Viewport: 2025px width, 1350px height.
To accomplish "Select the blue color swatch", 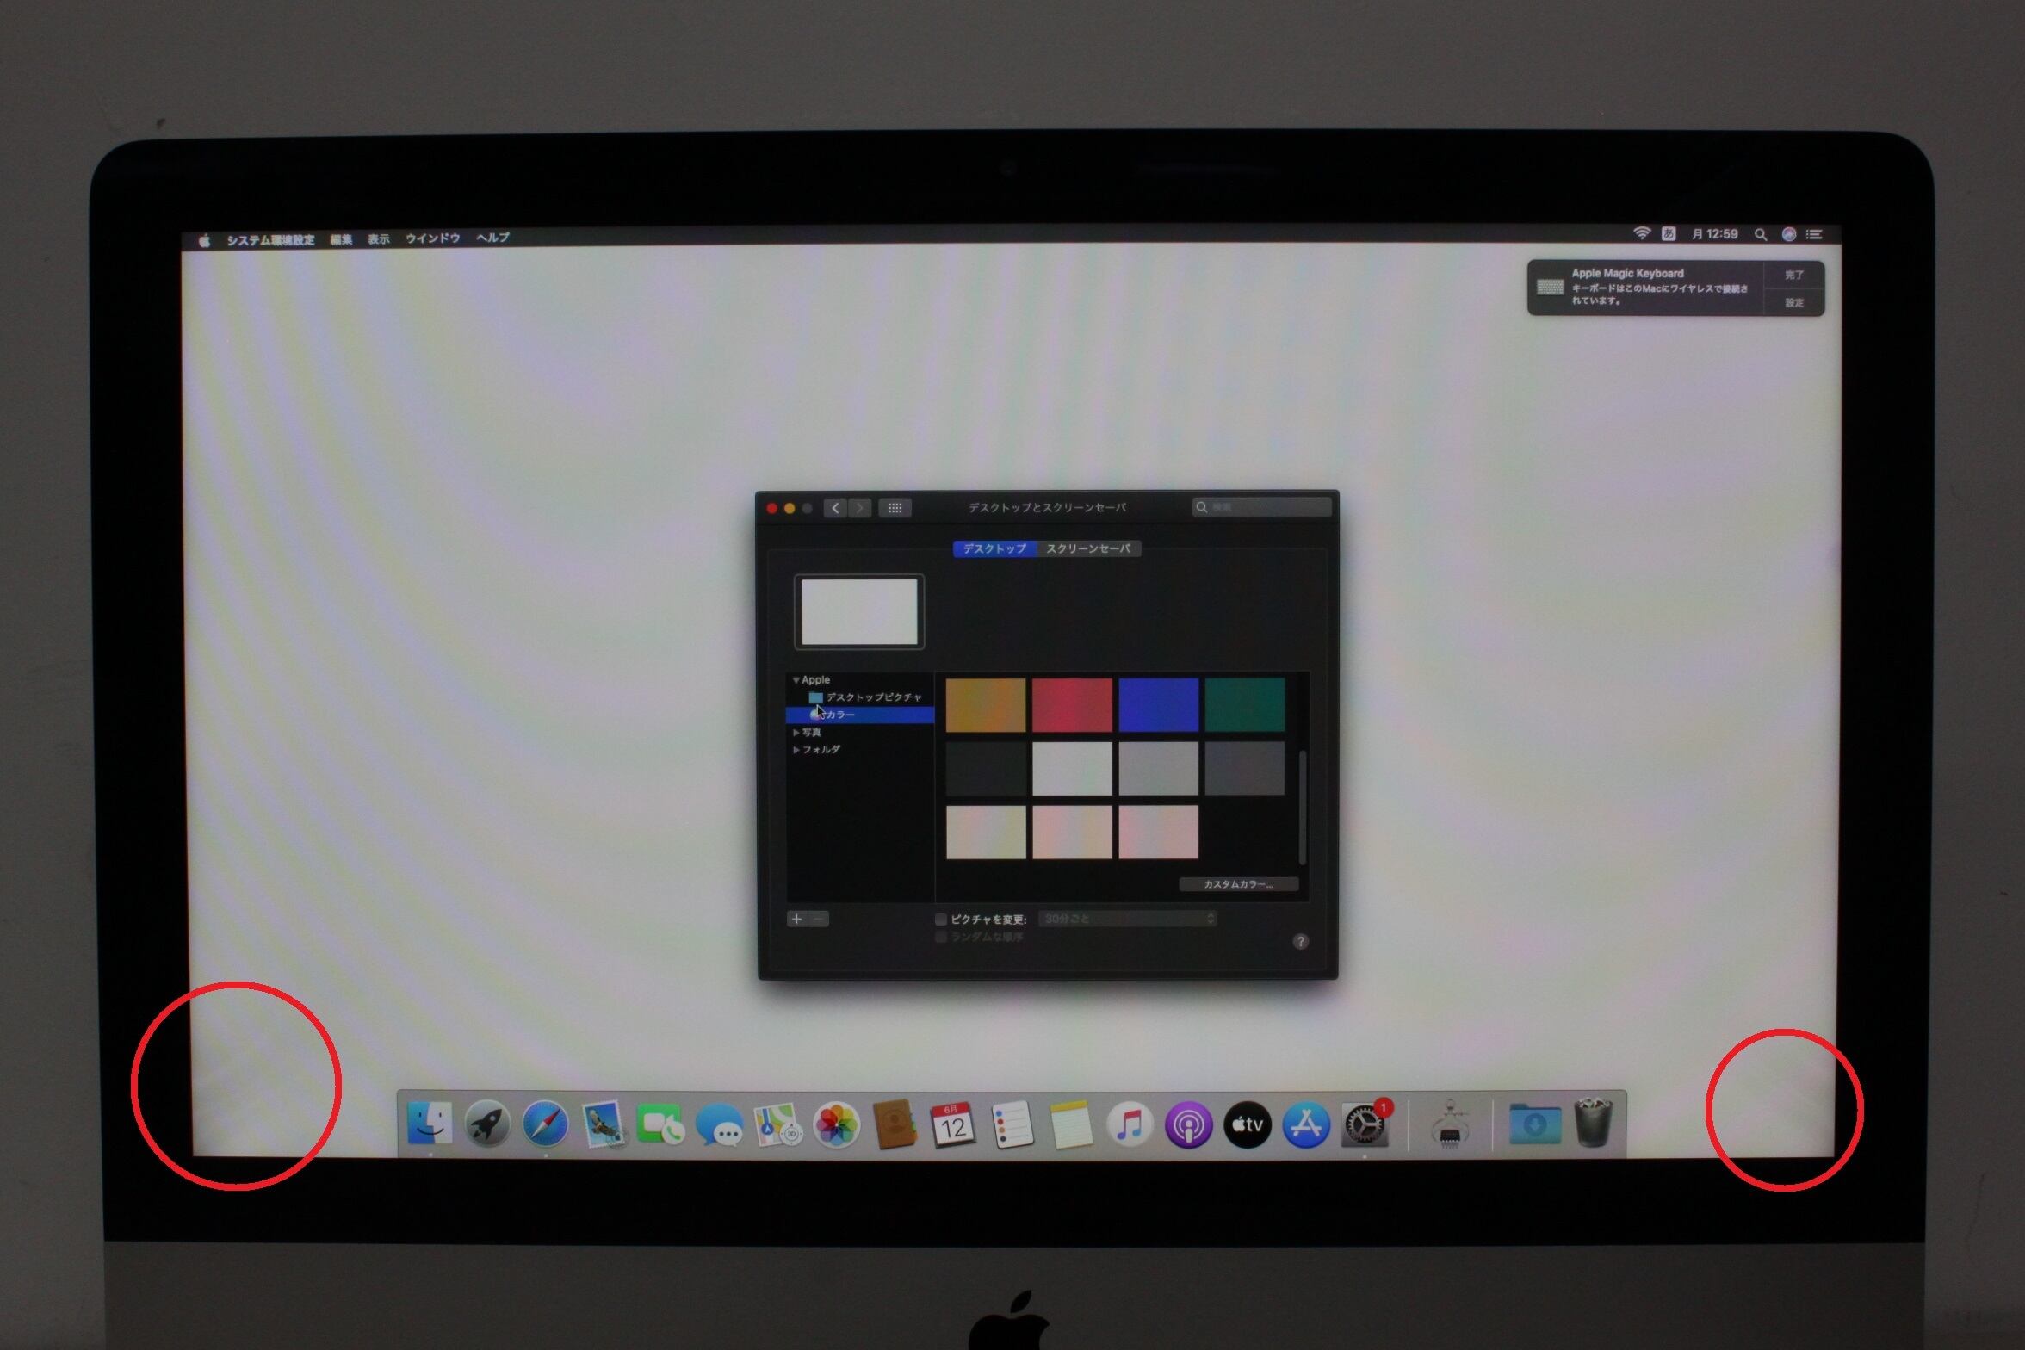I will click(1158, 704).
